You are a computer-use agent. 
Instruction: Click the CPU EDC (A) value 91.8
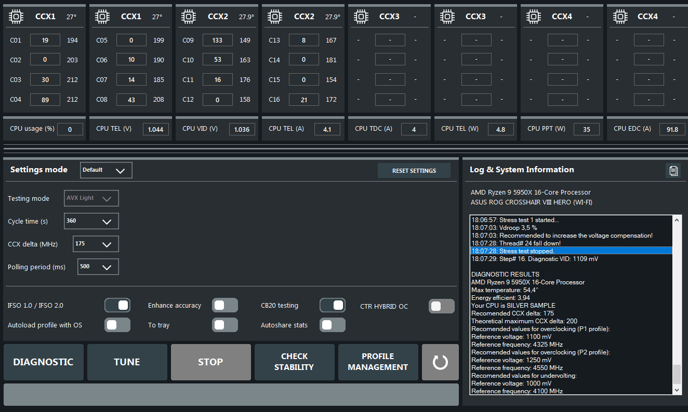click(x=672, y=129)
